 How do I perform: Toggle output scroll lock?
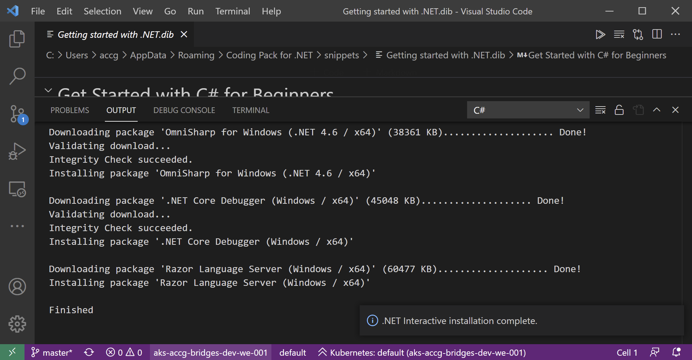click(619, 110)
